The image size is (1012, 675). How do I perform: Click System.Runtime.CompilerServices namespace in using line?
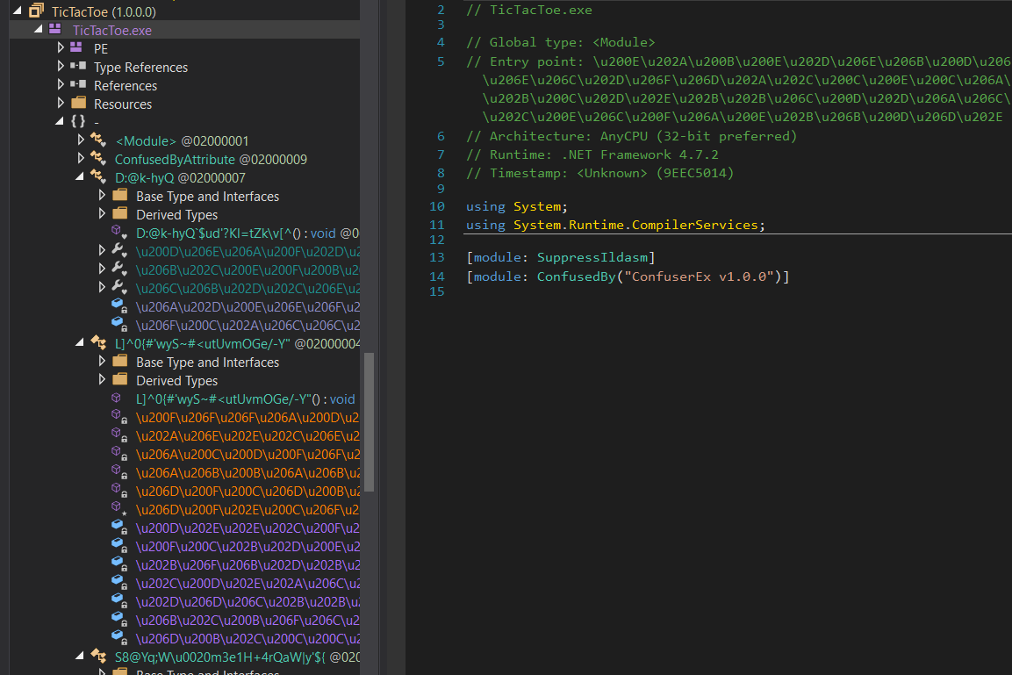pos(637,225)
